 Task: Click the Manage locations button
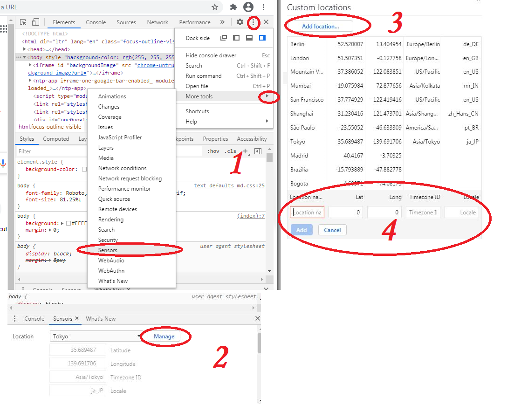coord(164,336)
